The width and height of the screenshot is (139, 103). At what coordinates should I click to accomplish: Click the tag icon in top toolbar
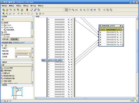pyautogui.click(x=11, y=10)
